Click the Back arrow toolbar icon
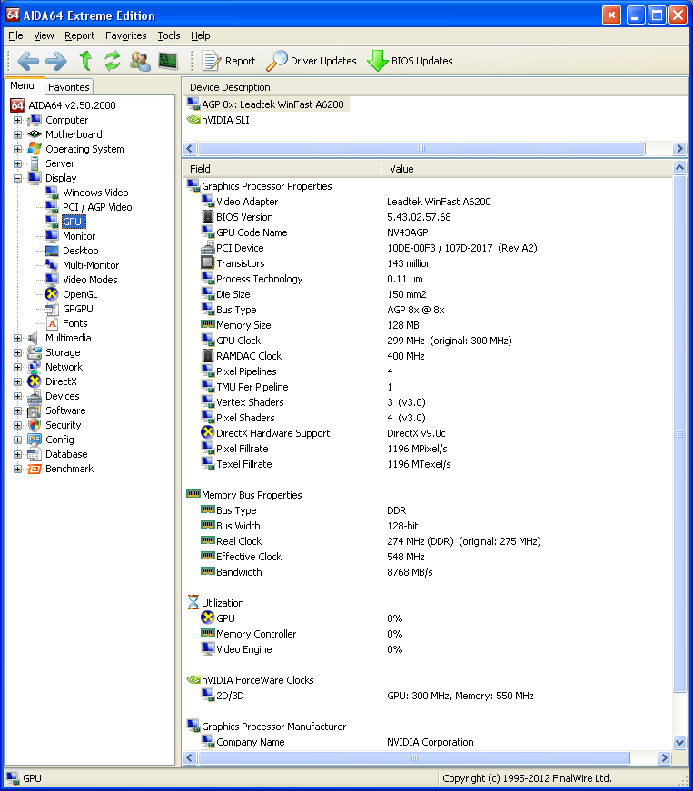 pyautogui.click(x=28, y=61)
